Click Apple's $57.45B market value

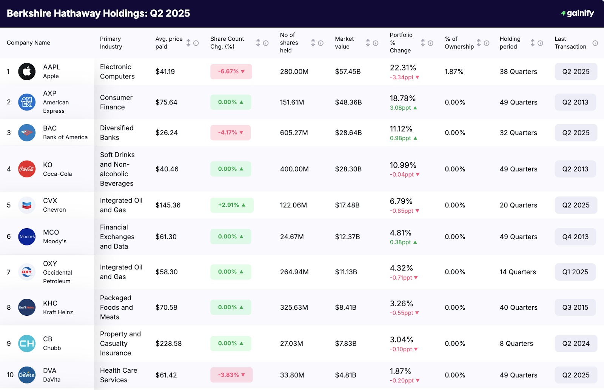coord(348,72)
